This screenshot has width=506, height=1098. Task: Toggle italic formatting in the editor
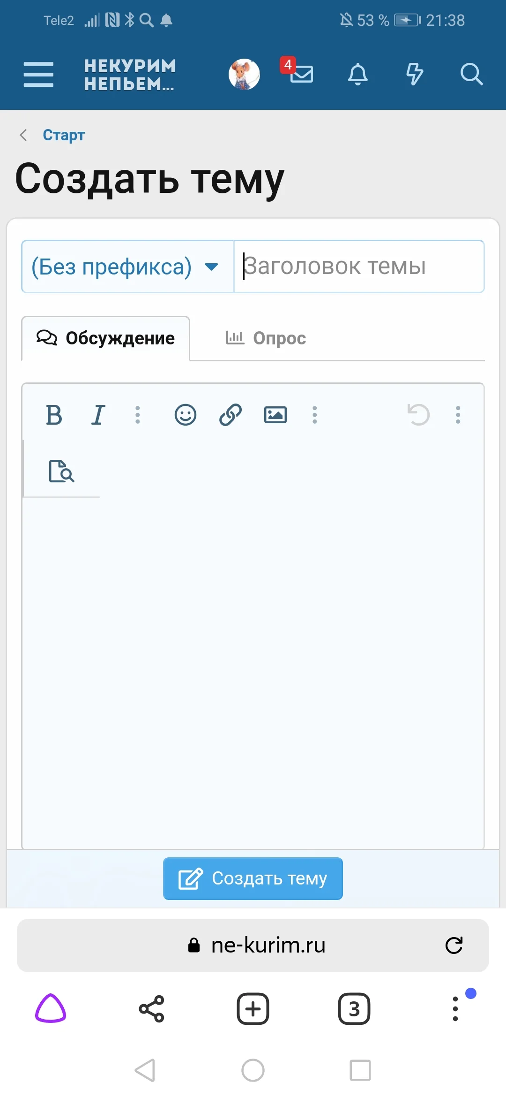(98, 415)
